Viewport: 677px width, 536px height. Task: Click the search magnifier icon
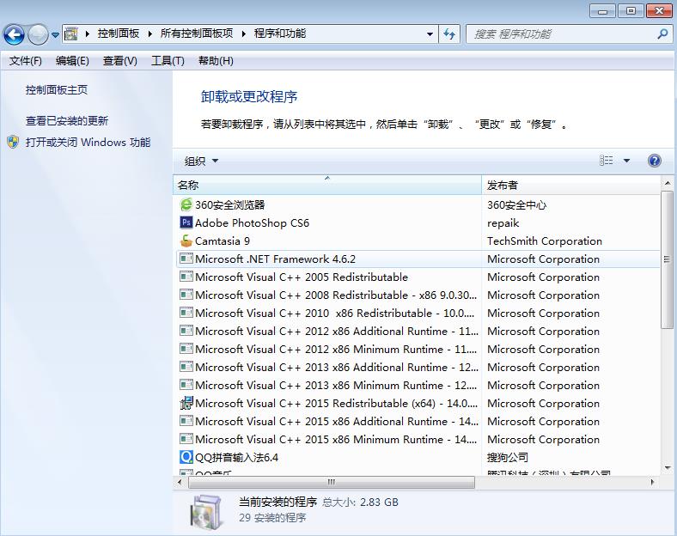point(662,34)
